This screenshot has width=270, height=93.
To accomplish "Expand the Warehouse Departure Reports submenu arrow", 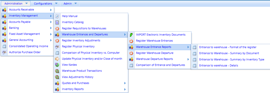I will (x=188, y=59).
